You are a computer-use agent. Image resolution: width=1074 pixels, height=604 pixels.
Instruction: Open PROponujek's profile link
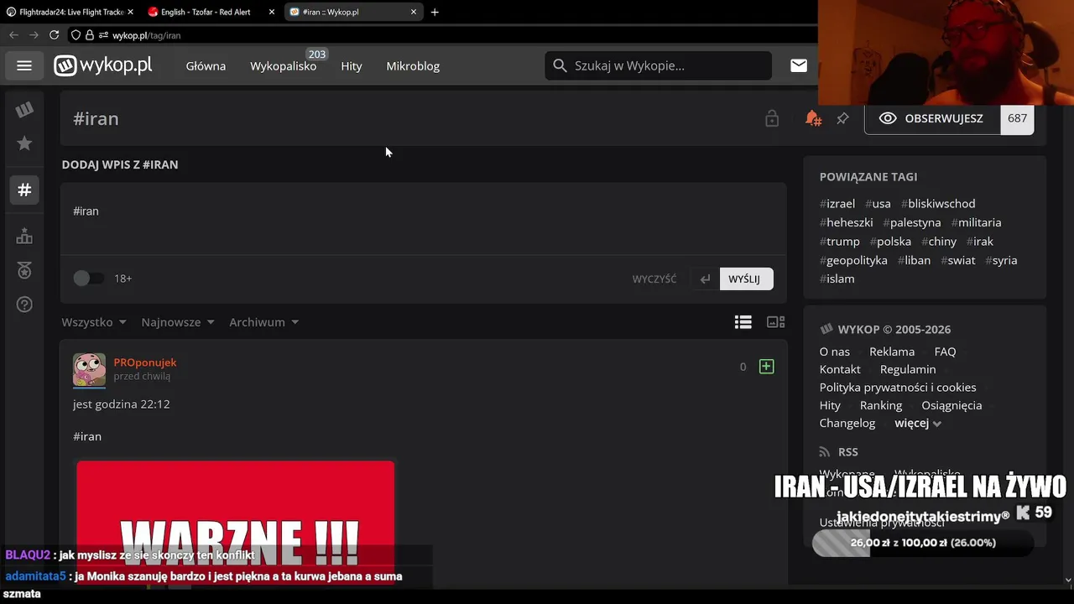[x=145, y=362]
